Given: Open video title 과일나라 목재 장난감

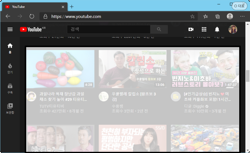Looking at the screenshot, I should pos(63,97).
